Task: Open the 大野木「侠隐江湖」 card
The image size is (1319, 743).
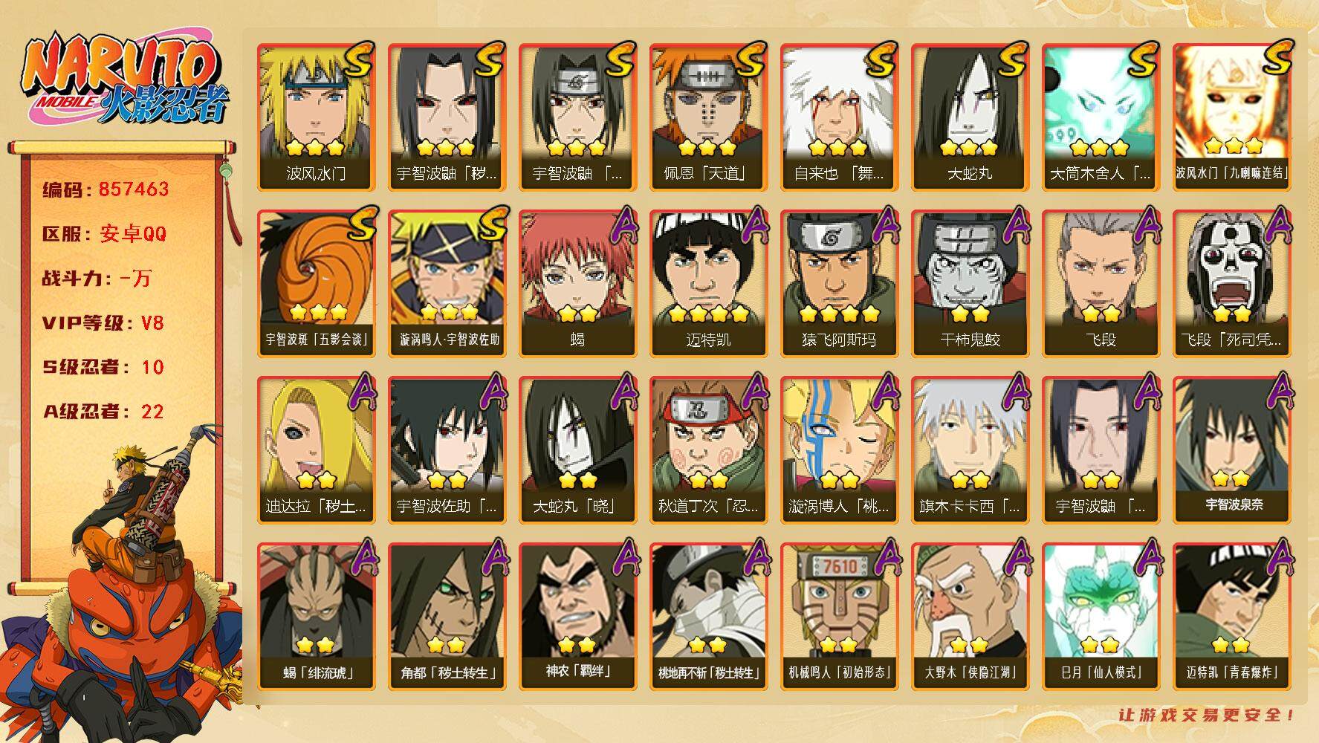Action: (970, 617)
